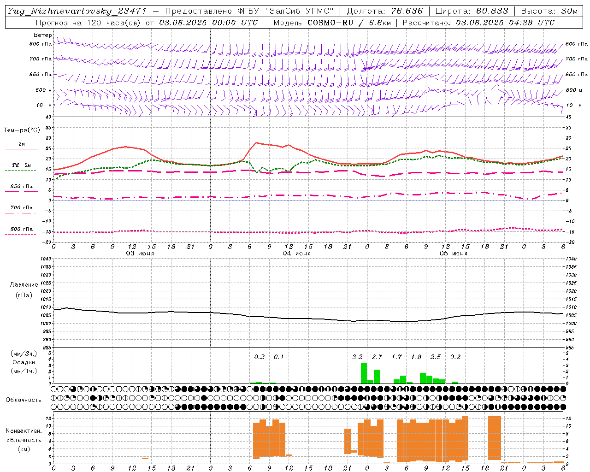590x472 pixels.
Task: Click the 500 гПа temperature legend label
Action: tap(22, 229)
